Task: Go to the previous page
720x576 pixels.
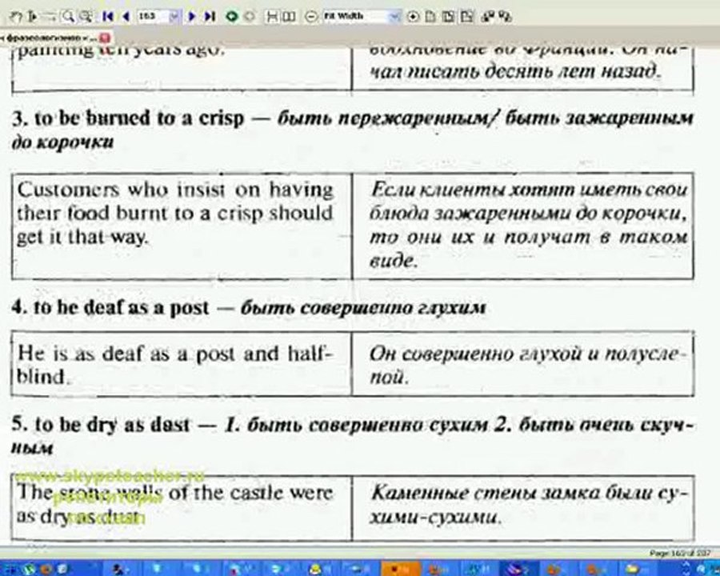Action: tap(126, 17)
